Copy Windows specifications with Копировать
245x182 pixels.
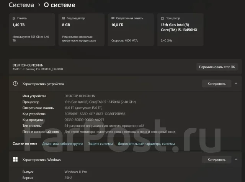pos(216,159)
